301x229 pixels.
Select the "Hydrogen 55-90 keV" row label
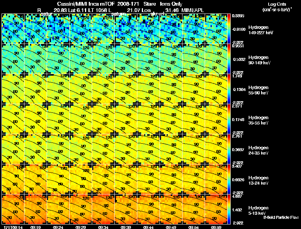[258, 90]
